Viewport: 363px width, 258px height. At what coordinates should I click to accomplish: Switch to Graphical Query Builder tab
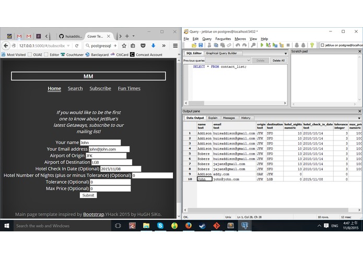point(221,53)
